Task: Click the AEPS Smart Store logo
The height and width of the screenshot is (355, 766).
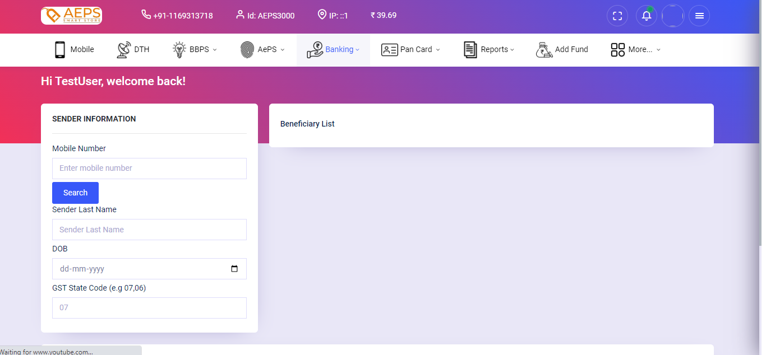Action: 71,15
